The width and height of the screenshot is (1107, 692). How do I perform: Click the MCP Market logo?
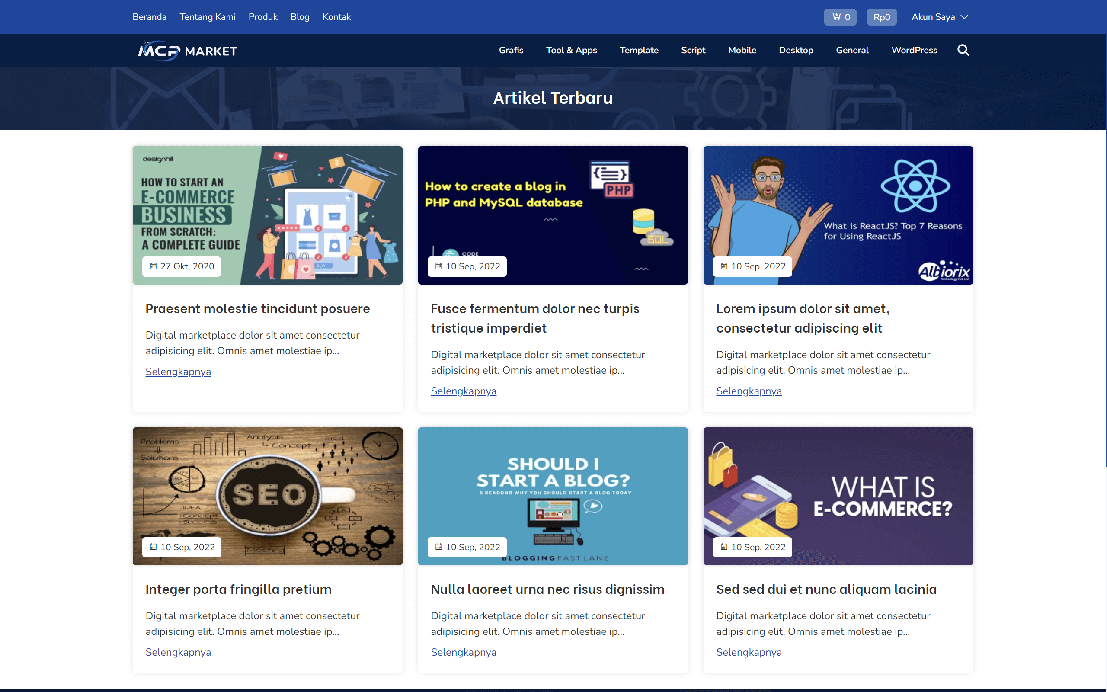[188, 51]
